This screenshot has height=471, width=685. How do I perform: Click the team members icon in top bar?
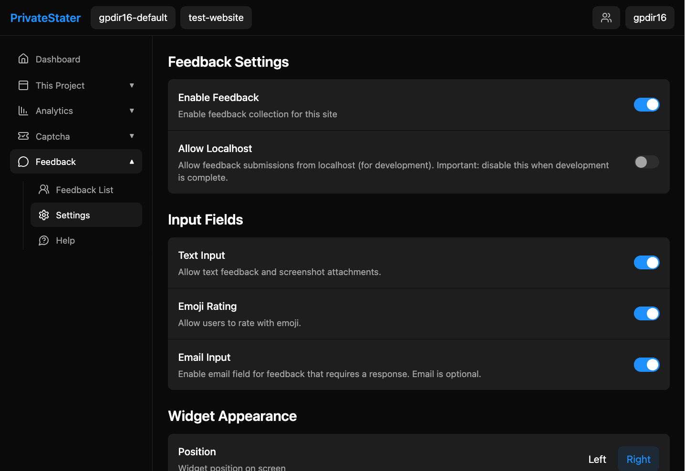(606, 18)
